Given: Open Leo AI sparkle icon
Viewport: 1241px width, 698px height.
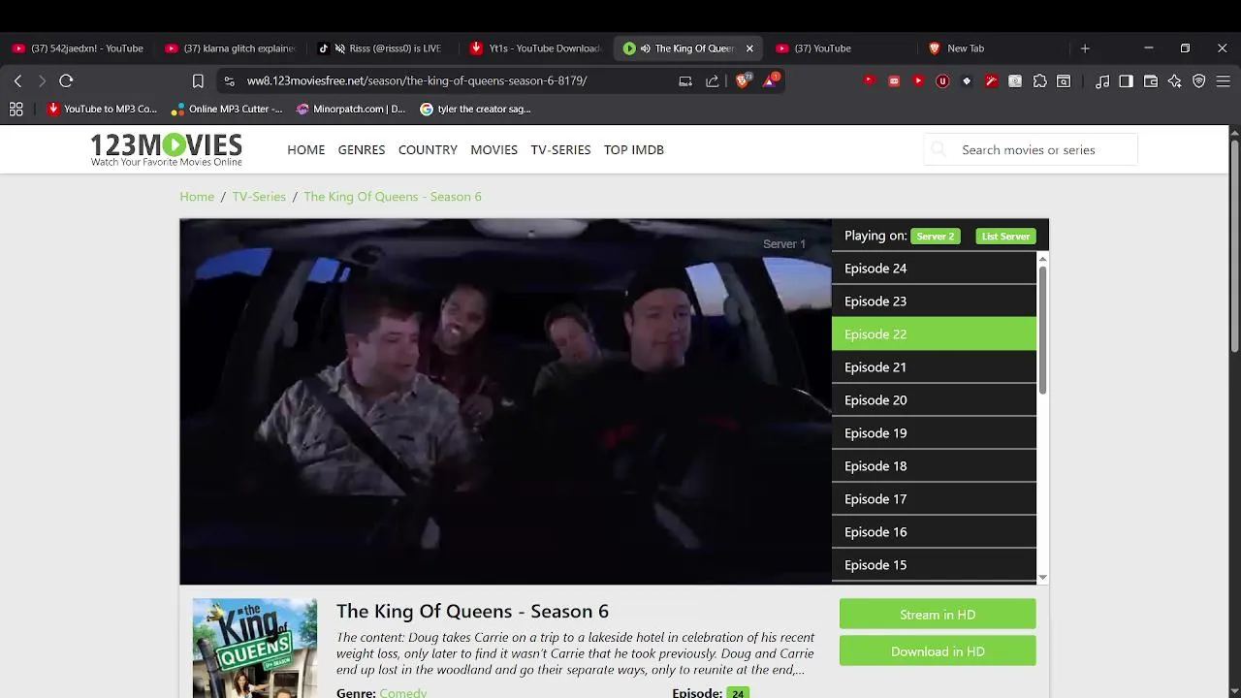Looking at the screenshot, I should 1175,81.
